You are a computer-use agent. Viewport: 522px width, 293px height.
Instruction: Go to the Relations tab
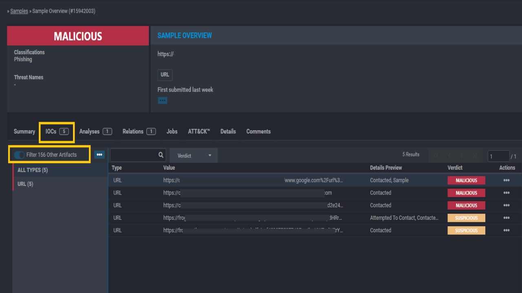pyautogui.click(x=139, y=131)
